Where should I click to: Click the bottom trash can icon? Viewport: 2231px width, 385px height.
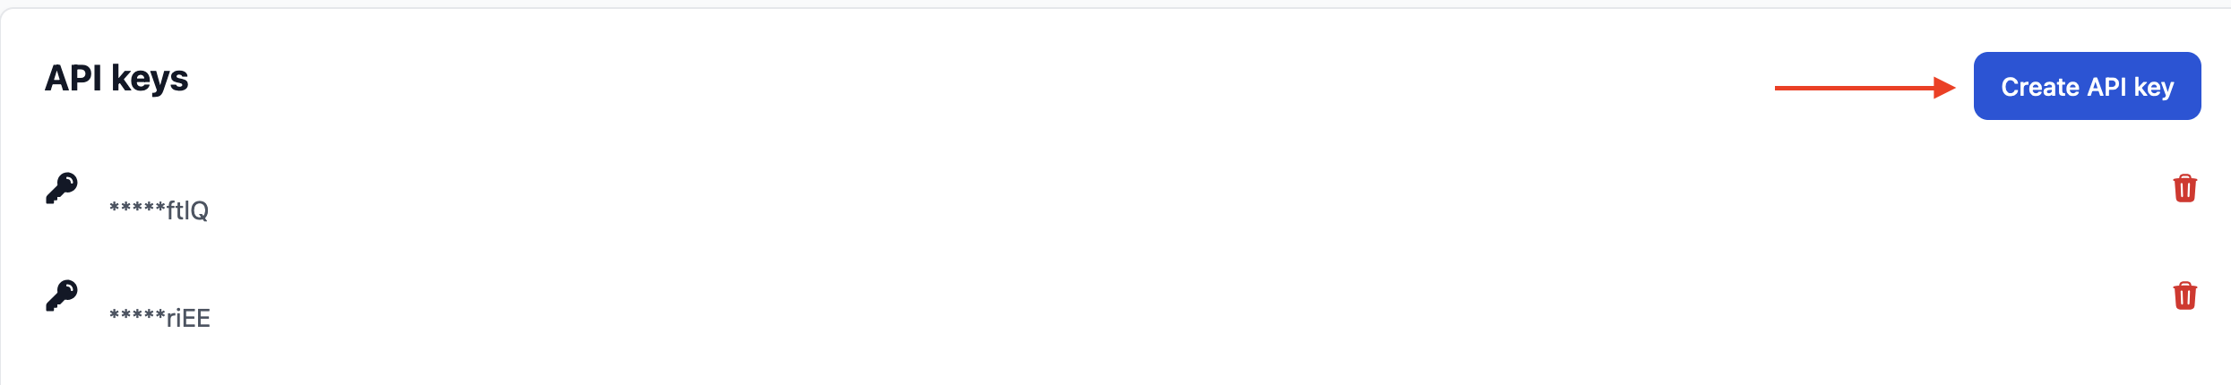pos(2184,295)
